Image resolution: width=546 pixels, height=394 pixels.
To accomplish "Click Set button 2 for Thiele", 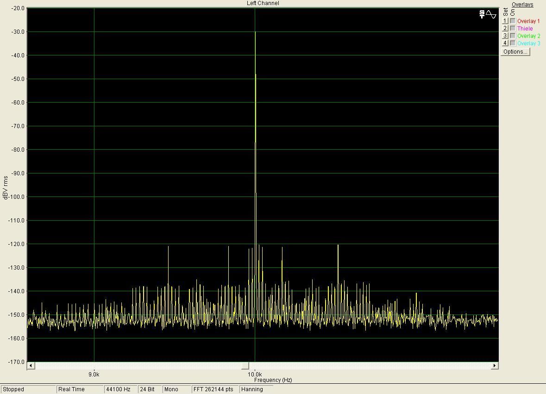I will (x=505, y=28).
